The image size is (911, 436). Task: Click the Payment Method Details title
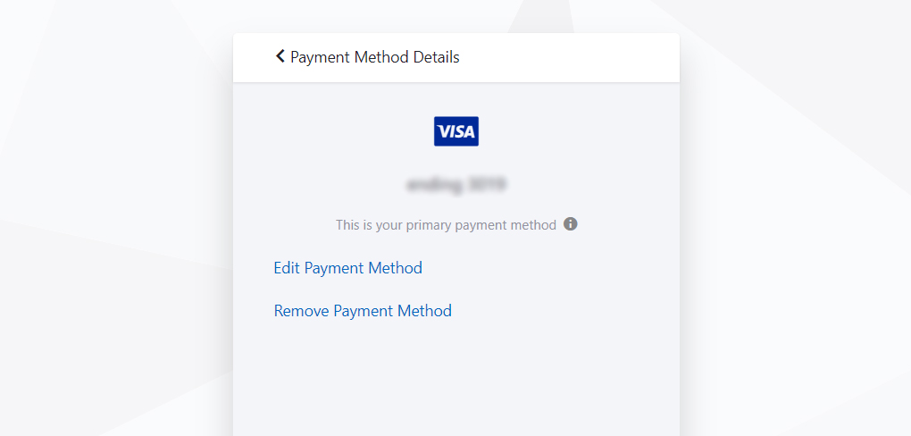(x=375, y=57)
